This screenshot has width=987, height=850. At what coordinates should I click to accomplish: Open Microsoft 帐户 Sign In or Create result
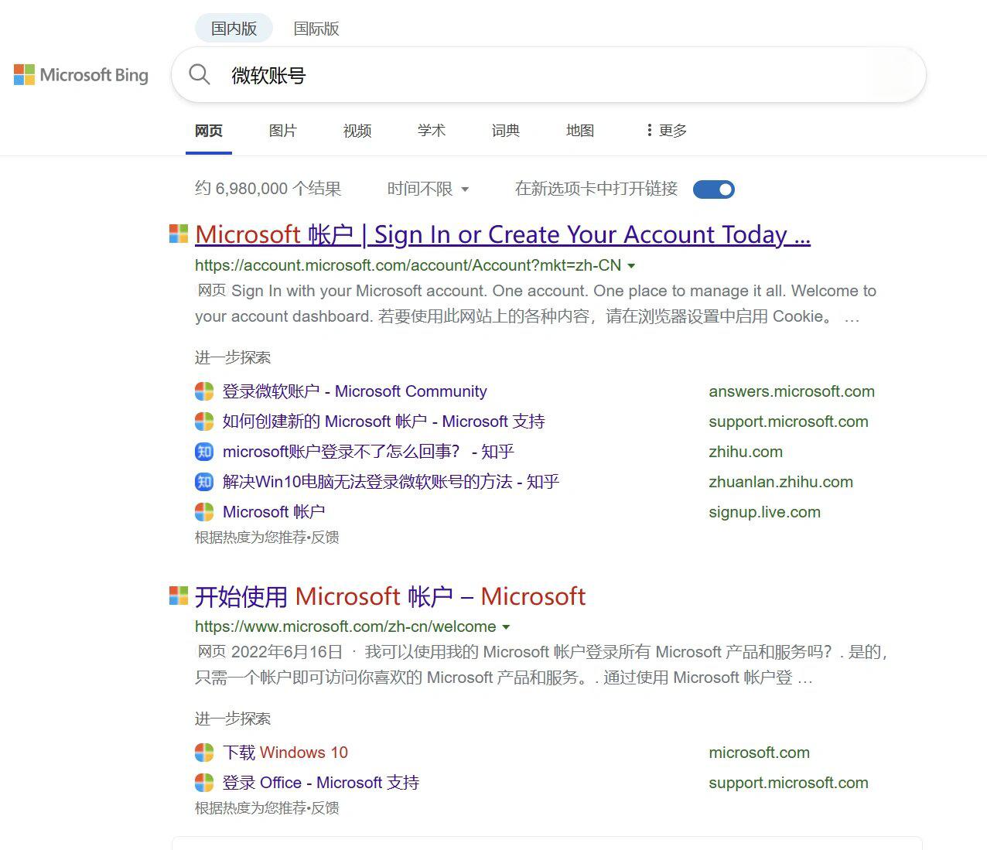pyautogui.click(x=503, y=234)
